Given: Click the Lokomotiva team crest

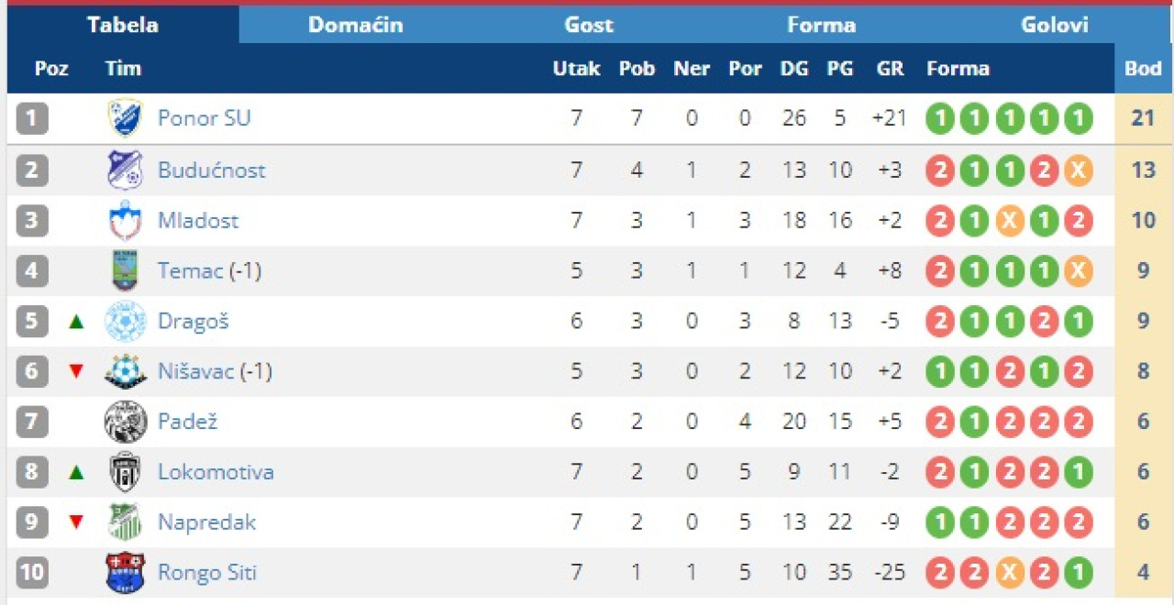Looking at the screenshot, I should [125, 472].
